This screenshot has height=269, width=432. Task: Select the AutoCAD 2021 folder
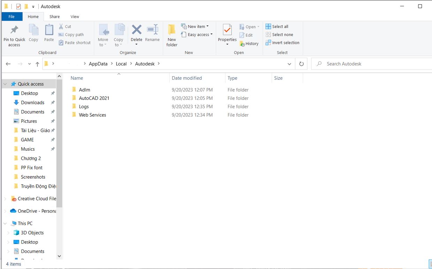(x=94, y=98)
